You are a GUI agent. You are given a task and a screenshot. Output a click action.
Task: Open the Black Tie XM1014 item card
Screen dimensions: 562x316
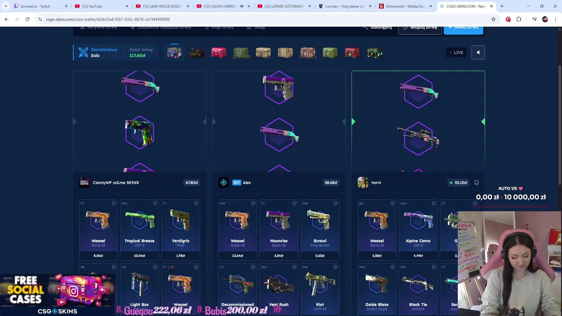coord(418,290)
